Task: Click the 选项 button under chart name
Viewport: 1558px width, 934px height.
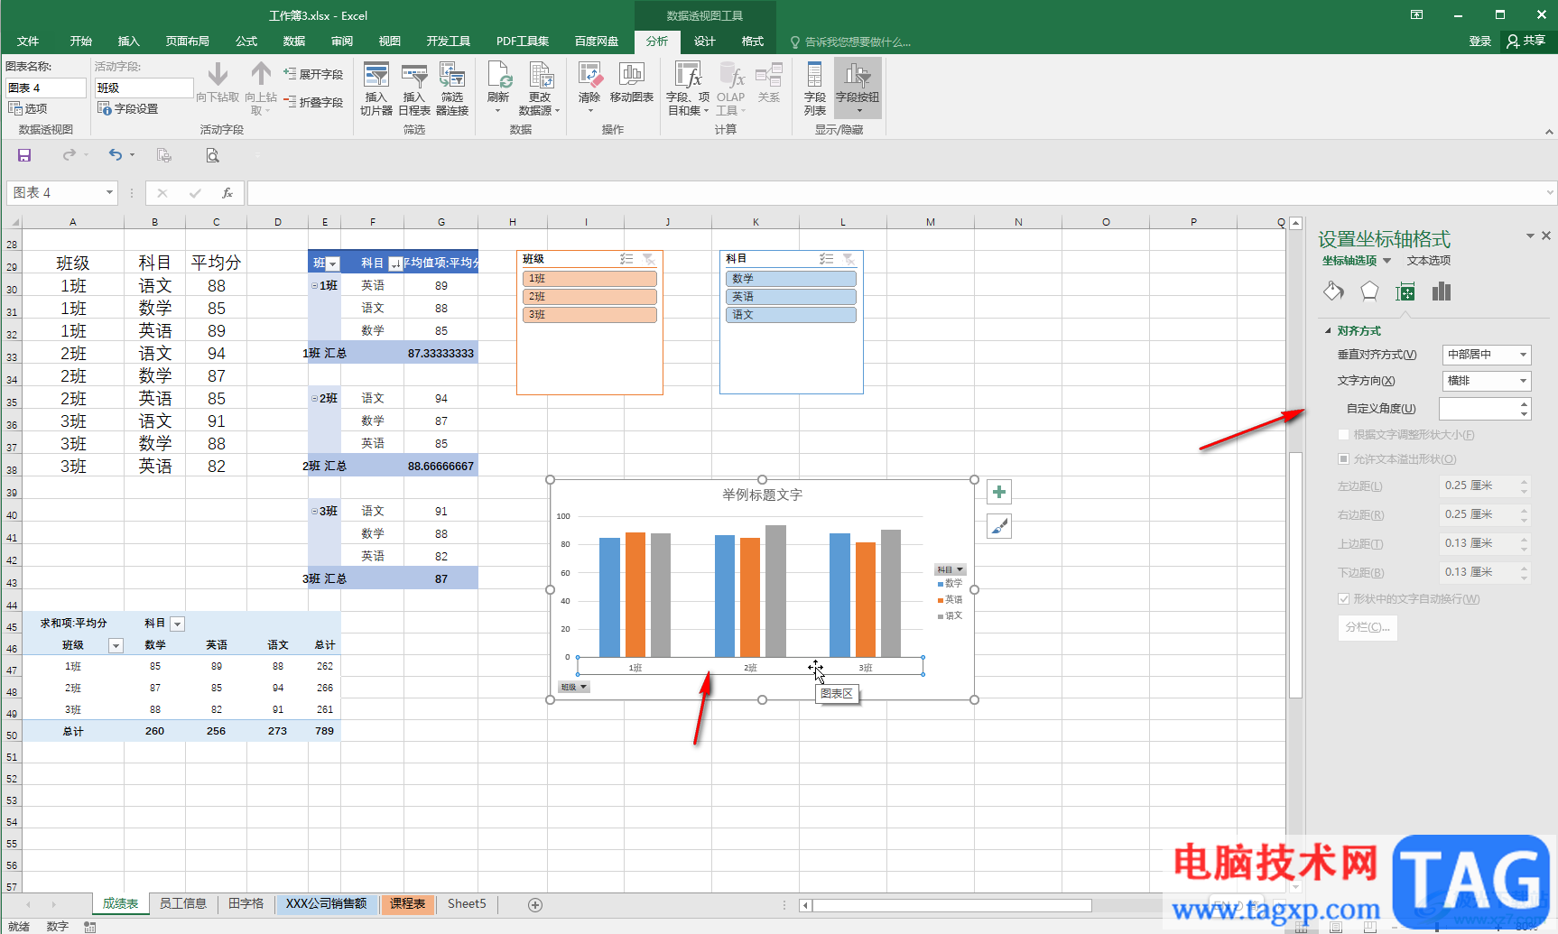Action: (x=28, y=108)
